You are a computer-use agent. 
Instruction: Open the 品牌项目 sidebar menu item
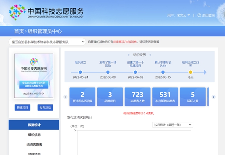34,154
